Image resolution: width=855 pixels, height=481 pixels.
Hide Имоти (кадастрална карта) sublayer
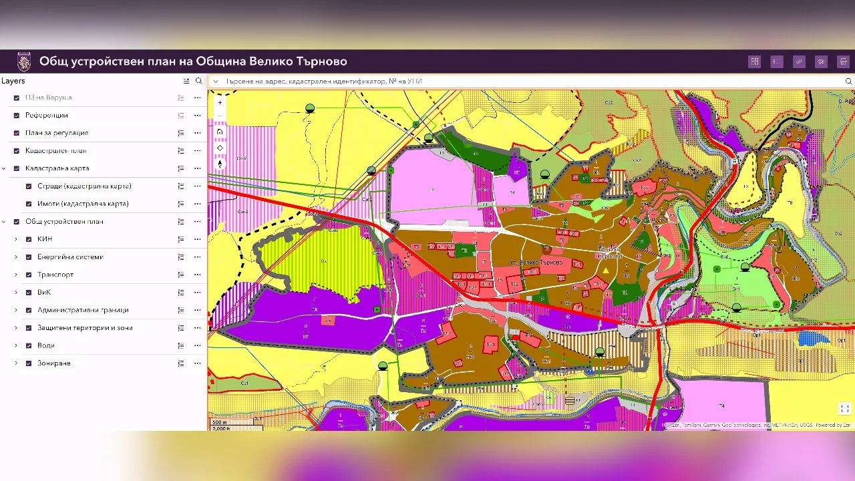coord(29,204)
